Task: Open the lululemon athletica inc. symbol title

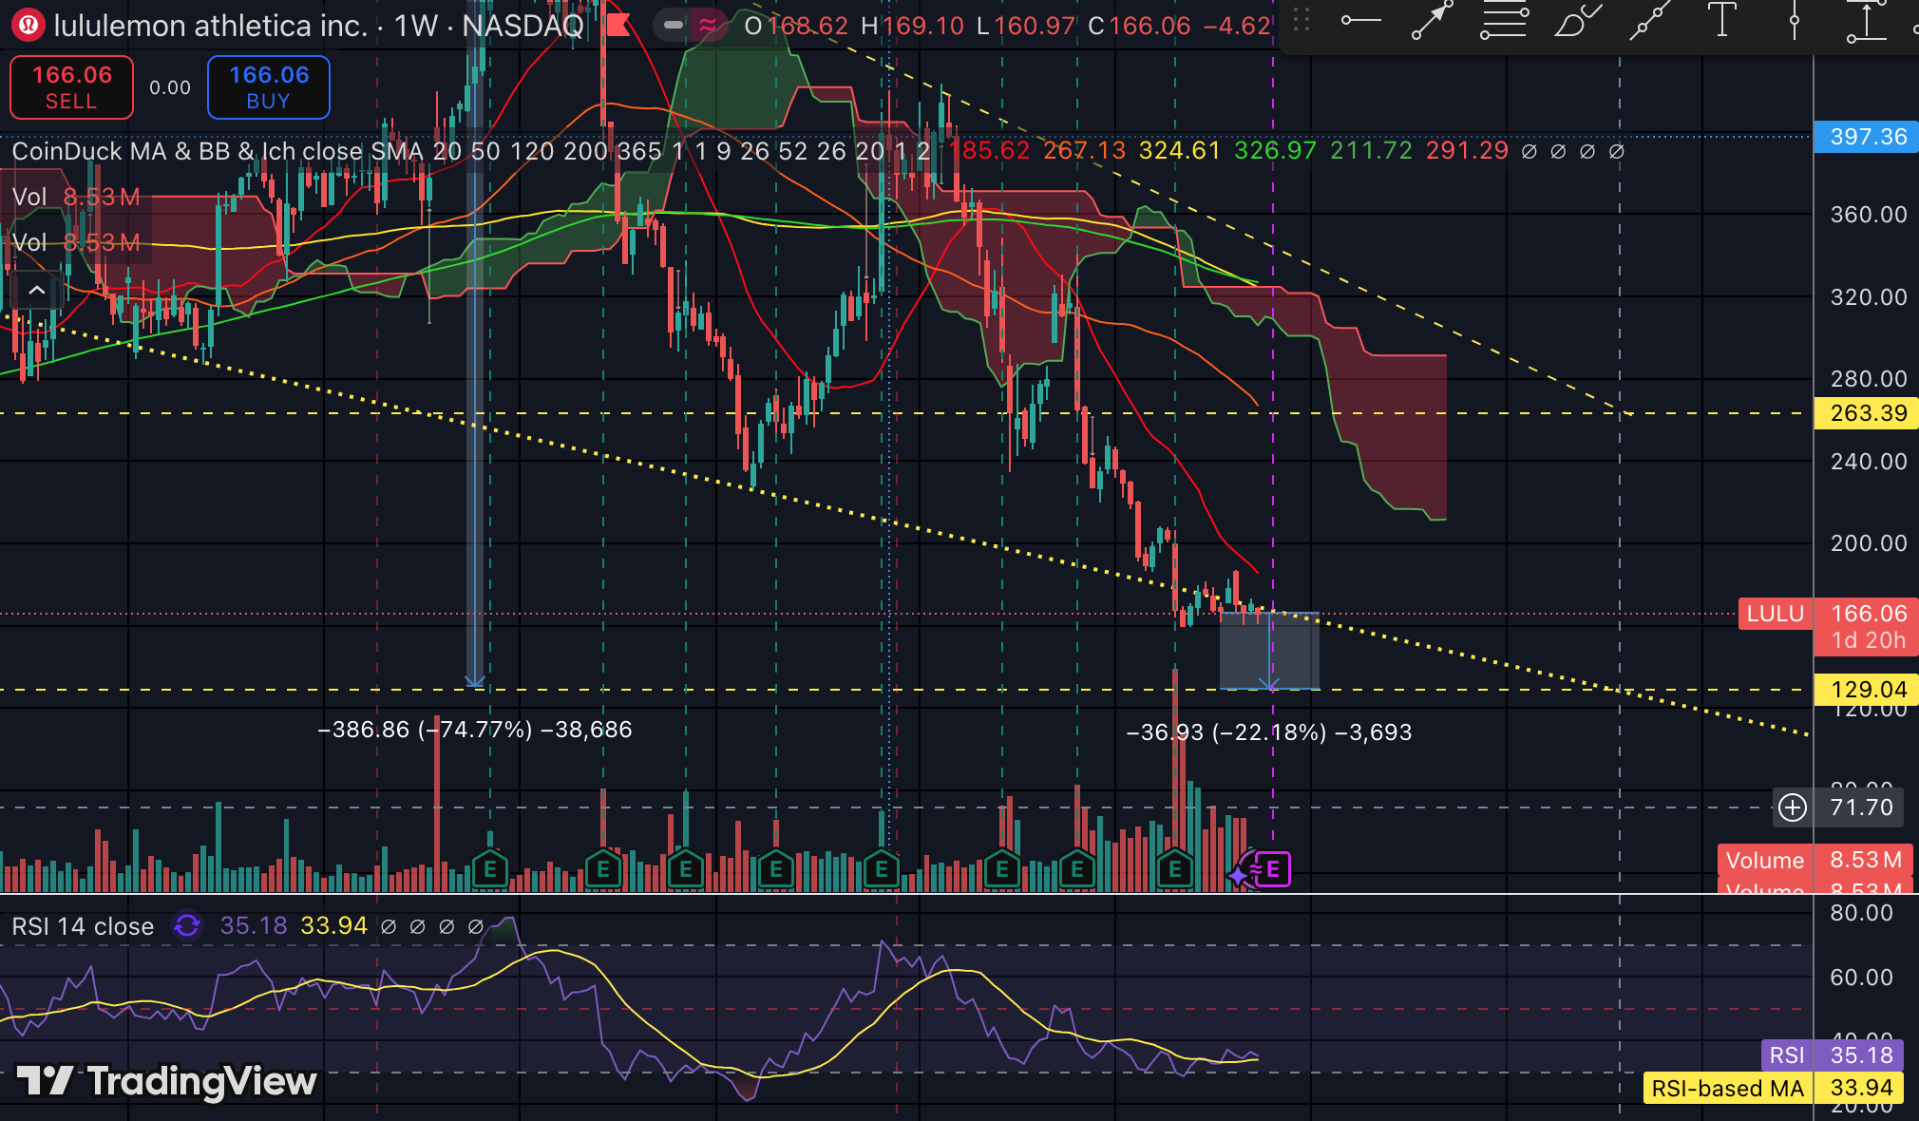Action: point(211,26)
